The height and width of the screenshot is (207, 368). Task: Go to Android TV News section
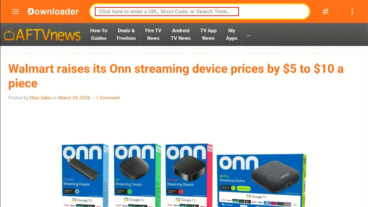(181, 34)
